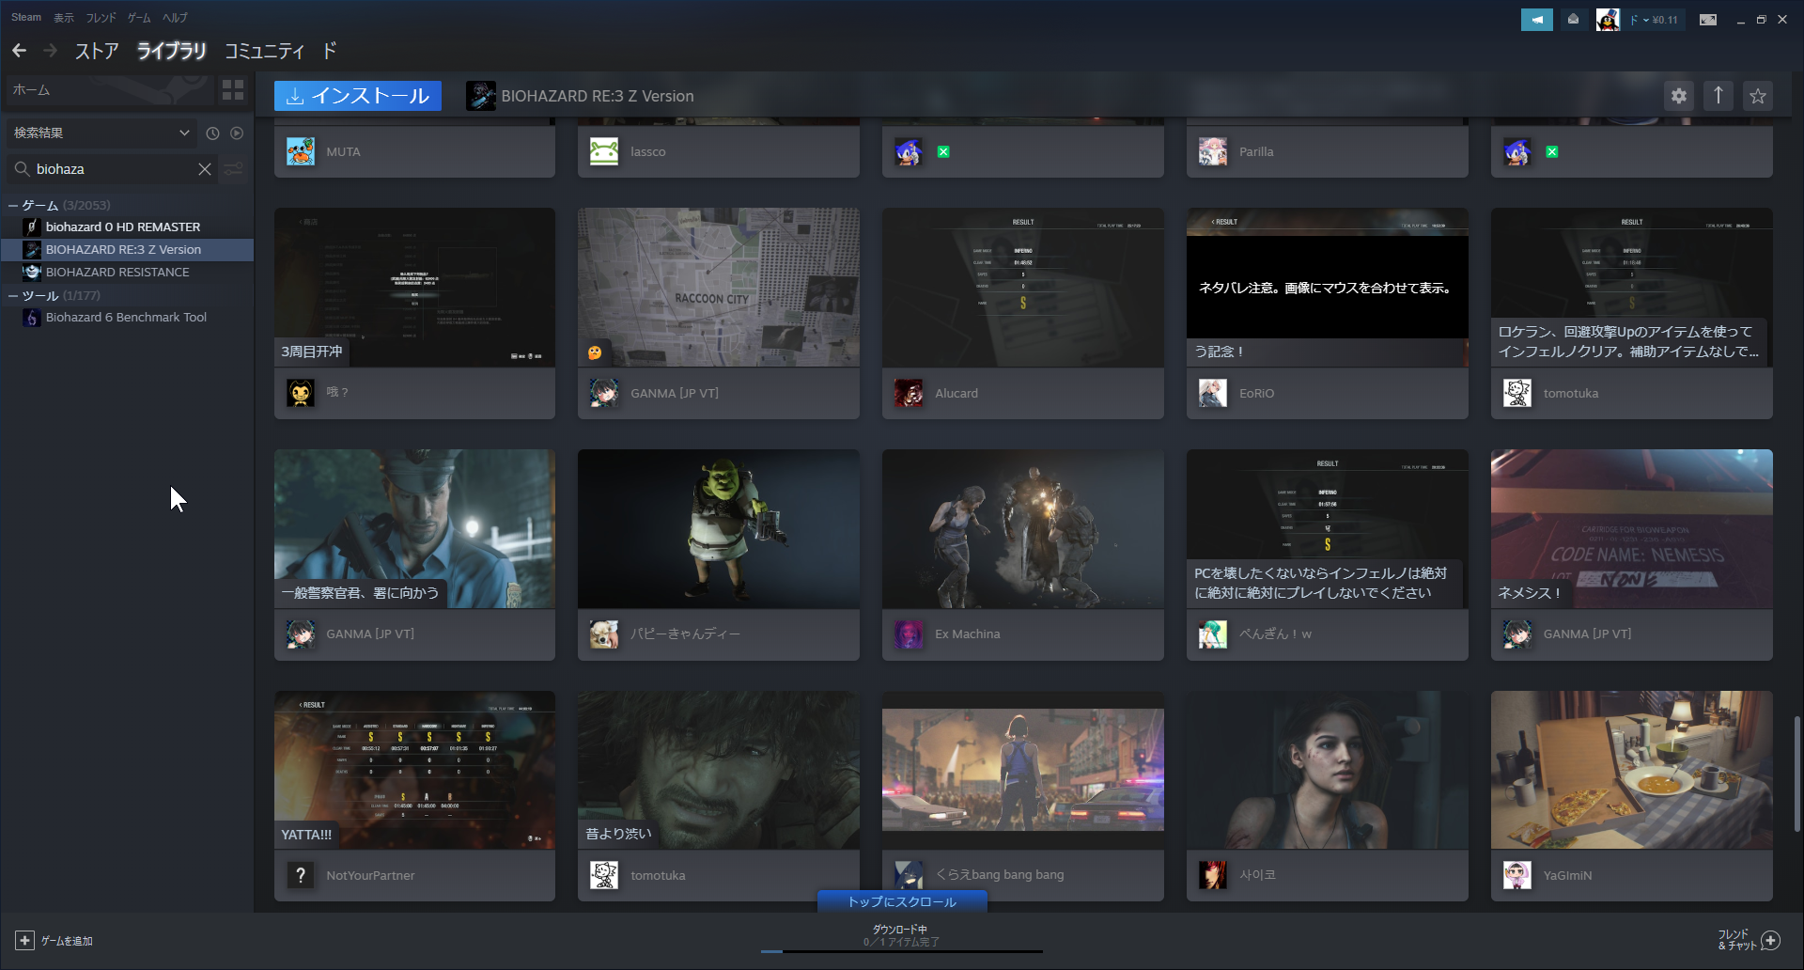1804x970 pixels.
Task: Jump to top with up-arrow icon
Action: pyautogui.click(x=1718, y=95)
